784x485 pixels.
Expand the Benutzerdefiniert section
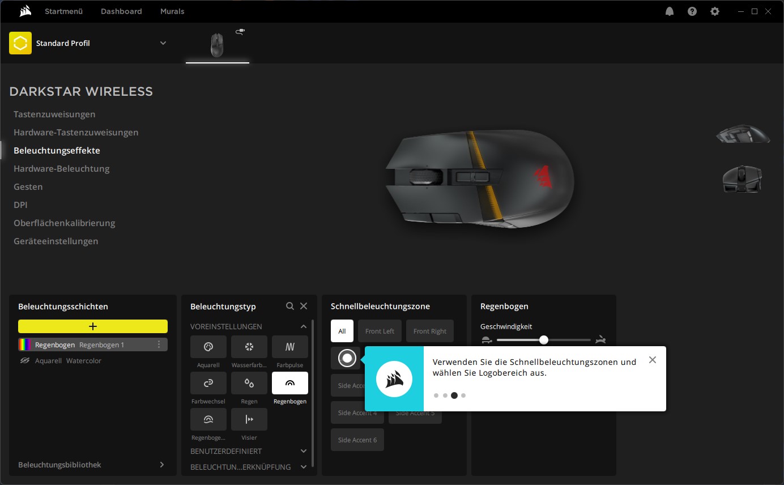point(249,451)
